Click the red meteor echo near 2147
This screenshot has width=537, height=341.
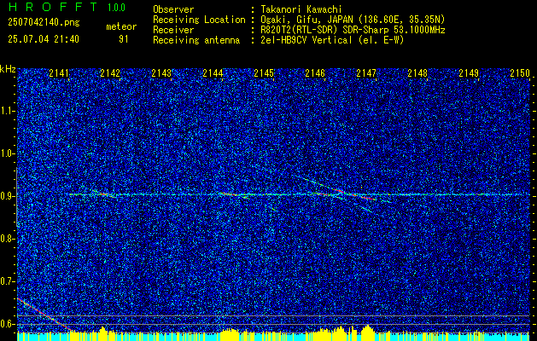[x=354, y=194]
